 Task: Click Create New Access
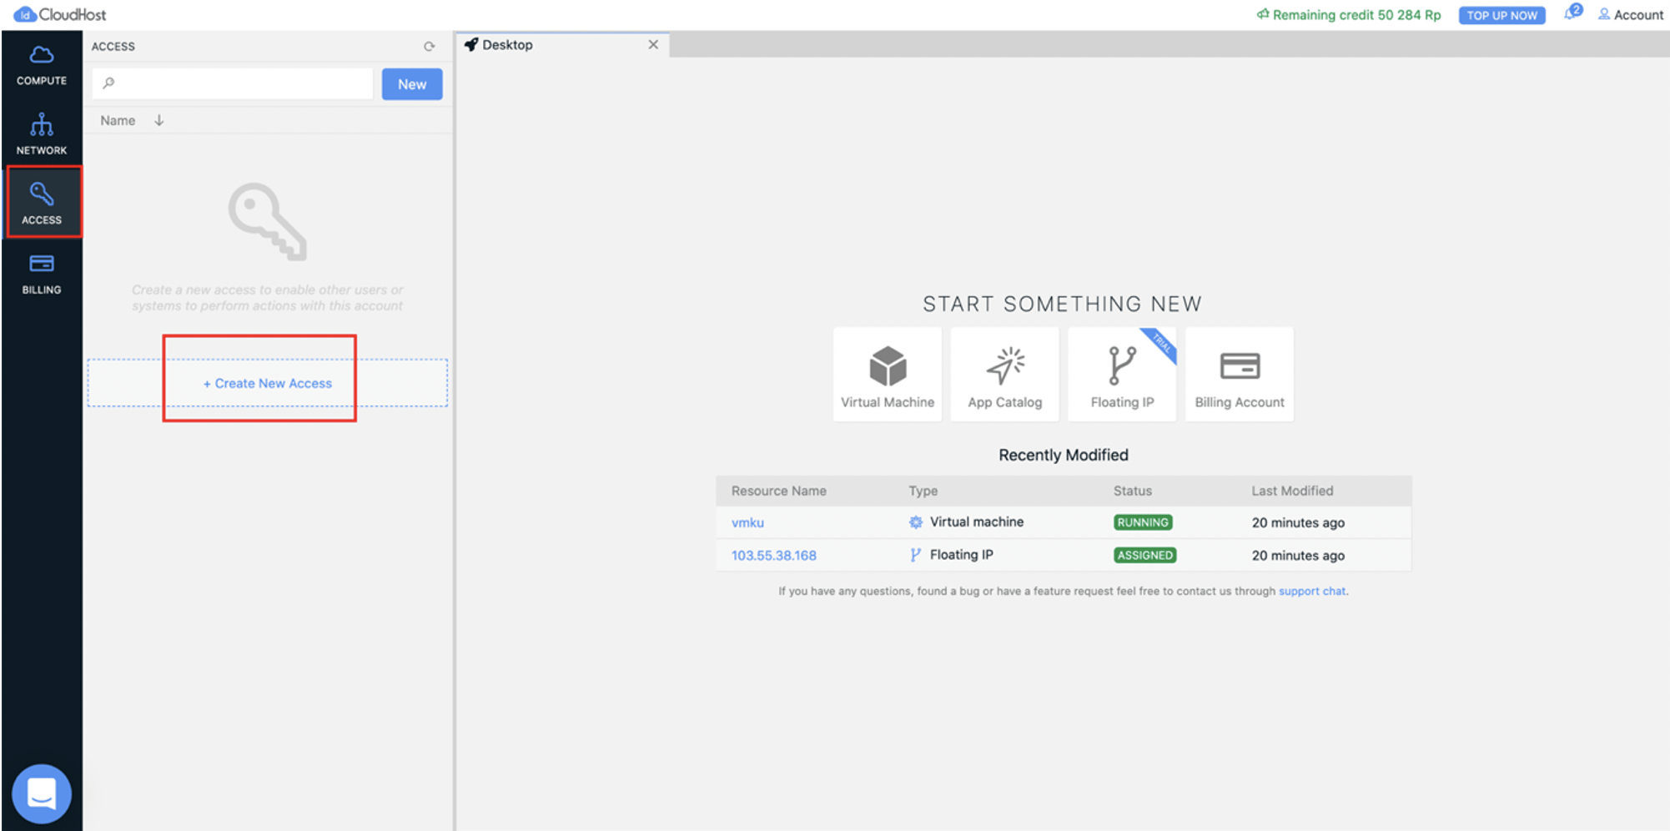point(266,383)
